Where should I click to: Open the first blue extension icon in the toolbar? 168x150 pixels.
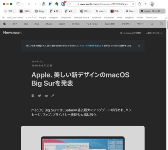[x=44, y=4]
